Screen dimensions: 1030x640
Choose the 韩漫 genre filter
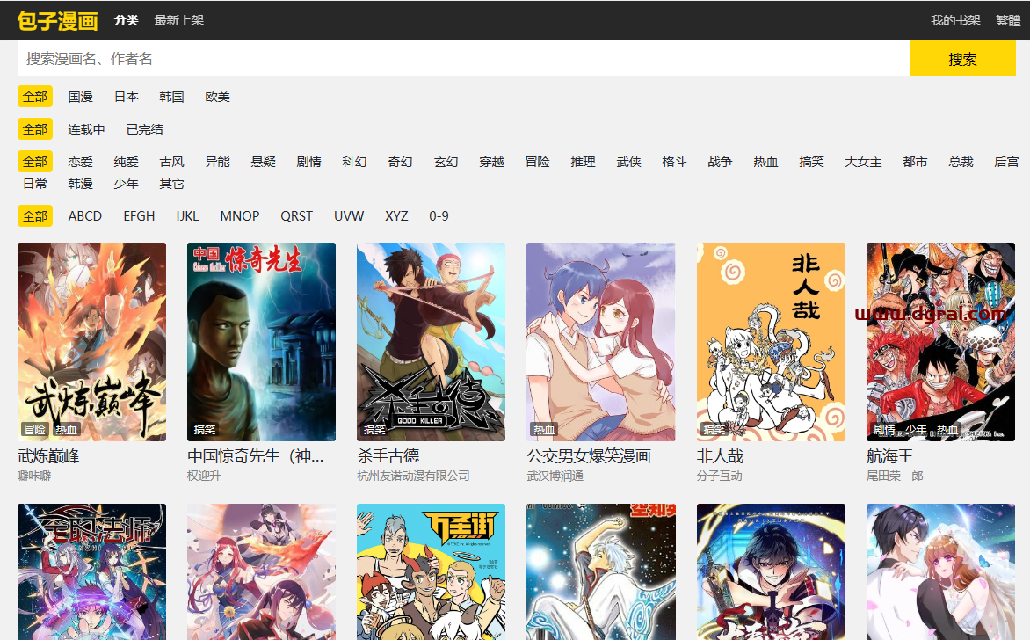[x=80, y=184]
